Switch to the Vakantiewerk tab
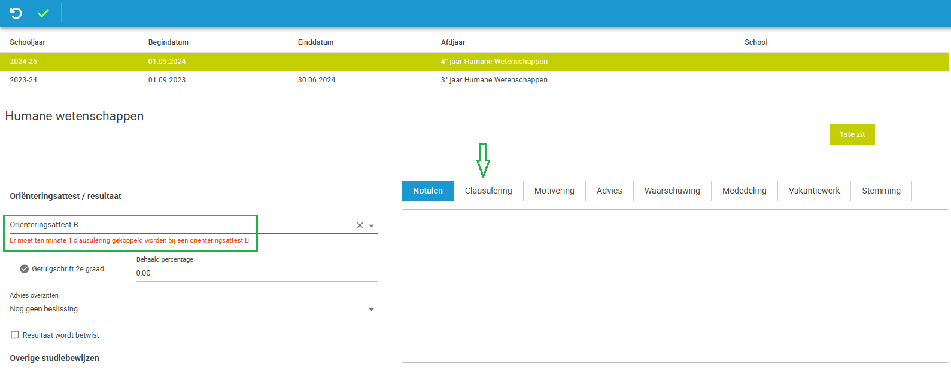Screen dimensions: 951x370 point(814,191)
